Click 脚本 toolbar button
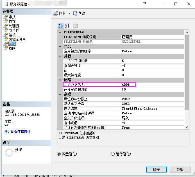 (x=59, y=13)
